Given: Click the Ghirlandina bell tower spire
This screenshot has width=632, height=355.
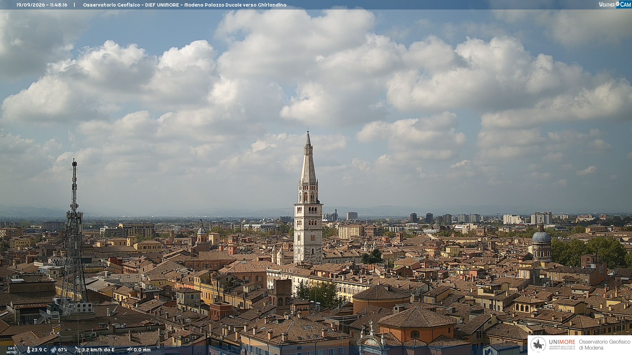Looking at the screenshot, I should [308, 157].
